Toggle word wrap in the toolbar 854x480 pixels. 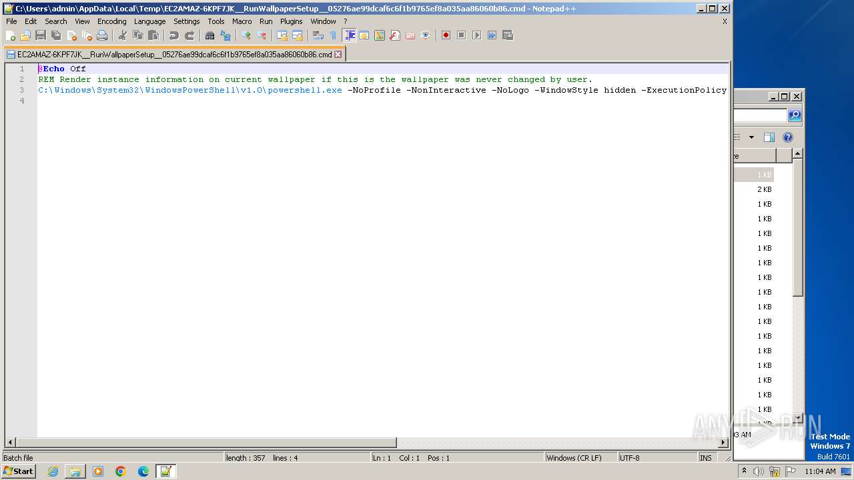318,35
